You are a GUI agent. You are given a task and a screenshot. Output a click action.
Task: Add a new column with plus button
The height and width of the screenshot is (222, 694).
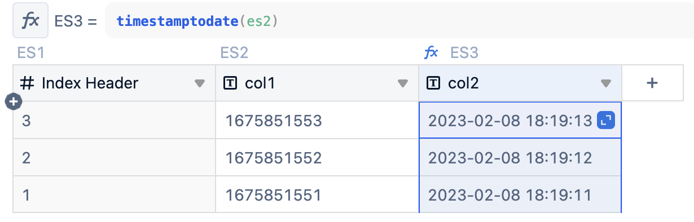pos(652,83)
